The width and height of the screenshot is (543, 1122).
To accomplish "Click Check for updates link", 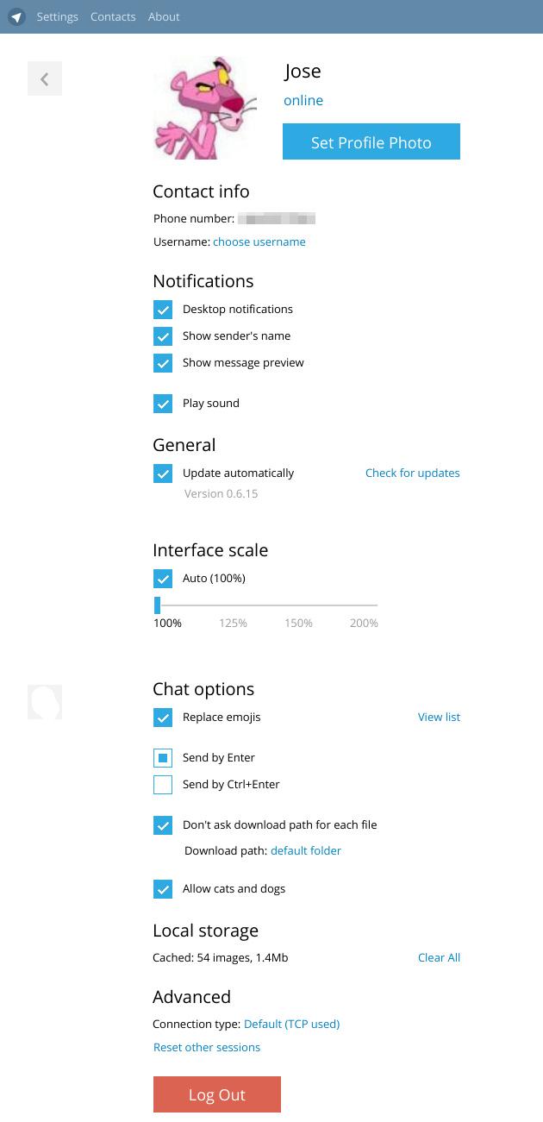I will point(413,473).
